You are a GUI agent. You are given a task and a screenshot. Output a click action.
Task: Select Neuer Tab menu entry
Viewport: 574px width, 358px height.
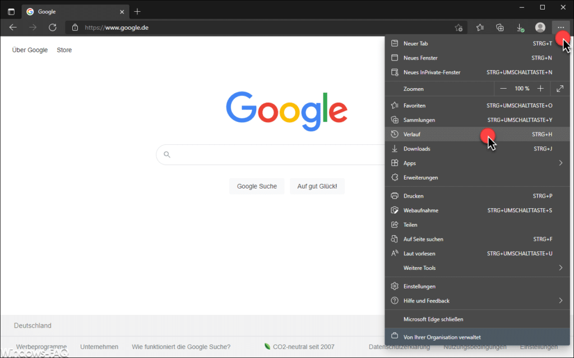[x=478, y=43]
